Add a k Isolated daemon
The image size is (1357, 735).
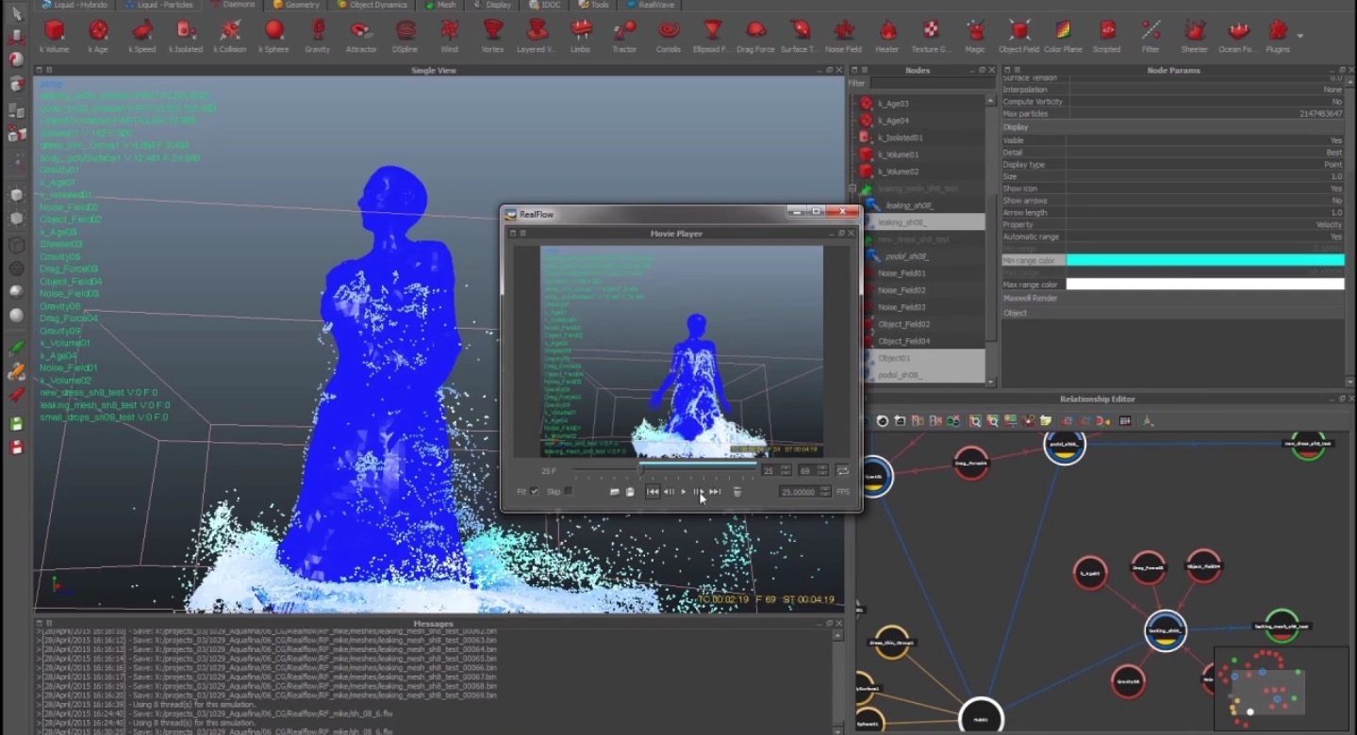(186, 36)
